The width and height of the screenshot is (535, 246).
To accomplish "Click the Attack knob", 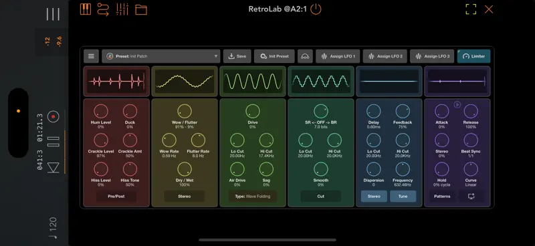I will click(442, 112).
